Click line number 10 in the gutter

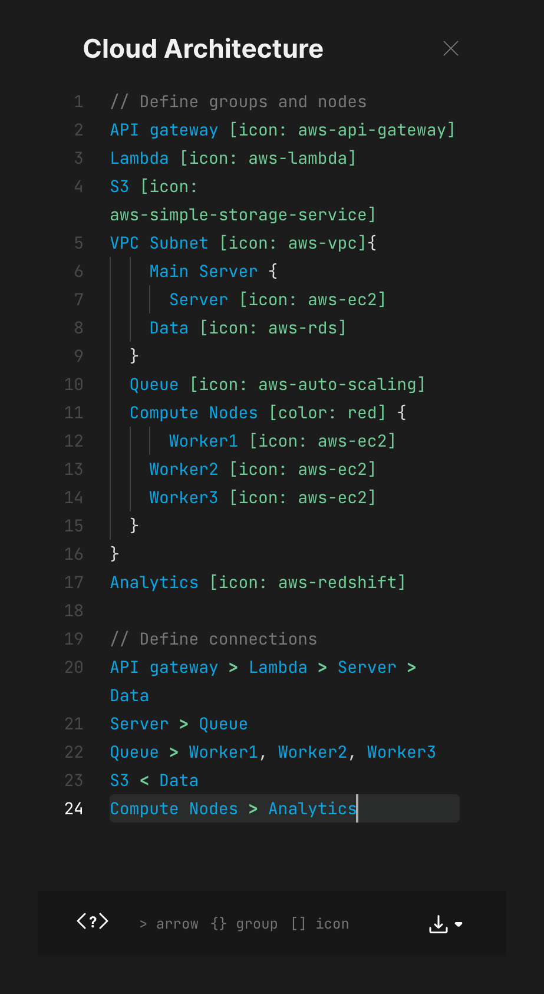click(x=74, y=384)
